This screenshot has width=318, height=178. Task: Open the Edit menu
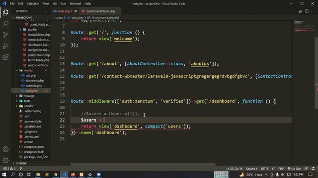[21, 3]
